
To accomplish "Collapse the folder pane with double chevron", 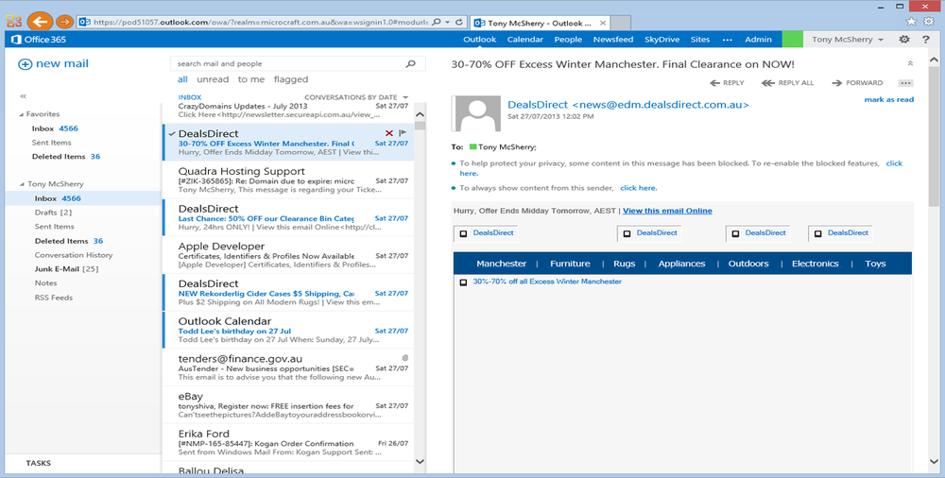I will pyautogui.click(x=23, y=95).
